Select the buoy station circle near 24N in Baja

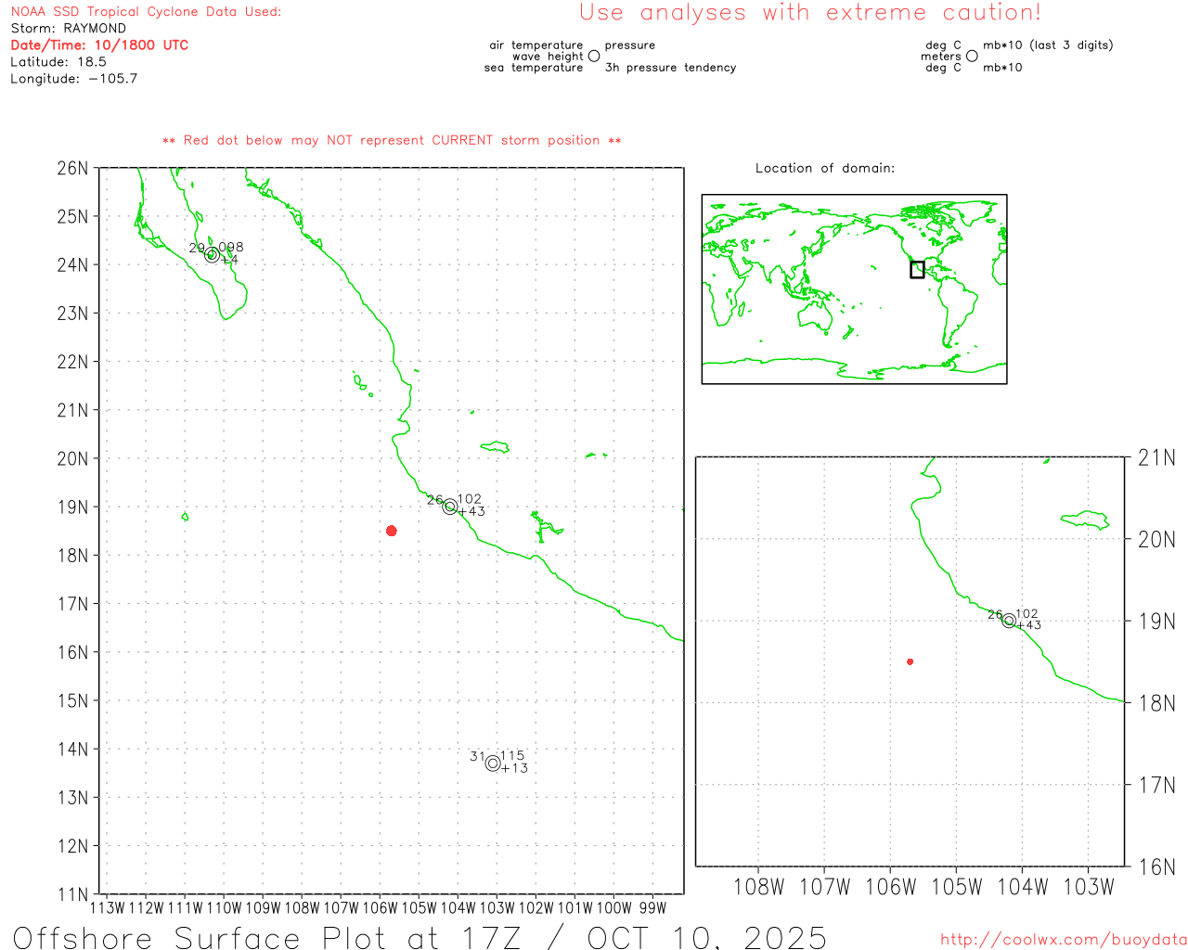click(x=212, y=255)
